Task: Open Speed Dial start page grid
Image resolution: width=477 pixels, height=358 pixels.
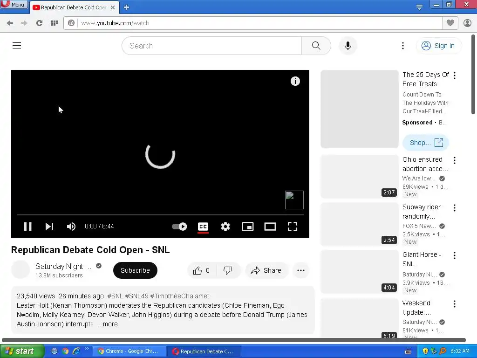Action: coord(54,23)
